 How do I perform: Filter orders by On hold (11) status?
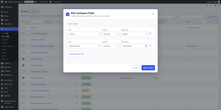[x=43, y=16]
